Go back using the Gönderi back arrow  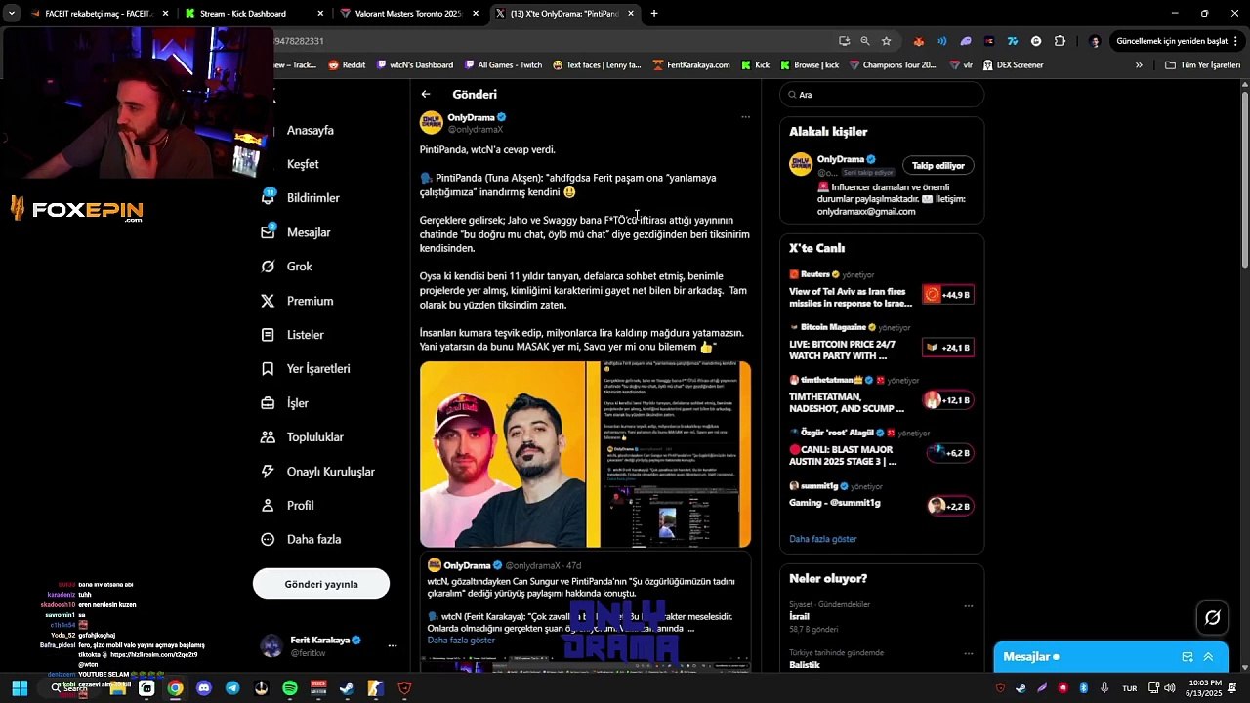tap(426, 95)
